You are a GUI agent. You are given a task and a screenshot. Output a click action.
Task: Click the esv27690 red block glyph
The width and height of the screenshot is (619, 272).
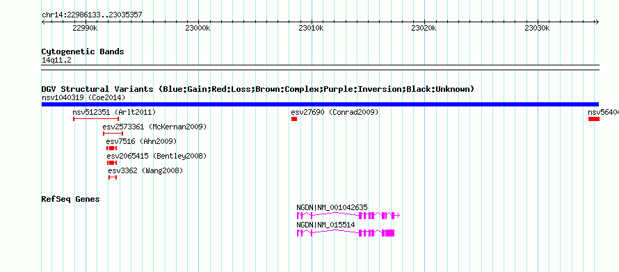pyautogui.click(x=294, y=119)
